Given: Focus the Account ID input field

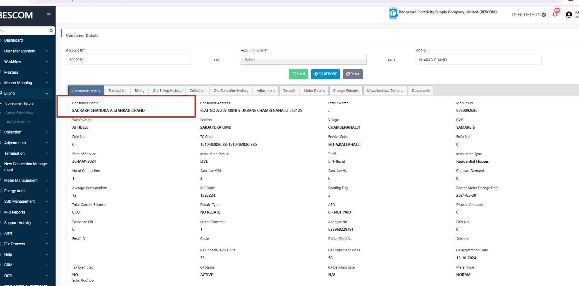Looking at the screenshot, I should point(129,60).
